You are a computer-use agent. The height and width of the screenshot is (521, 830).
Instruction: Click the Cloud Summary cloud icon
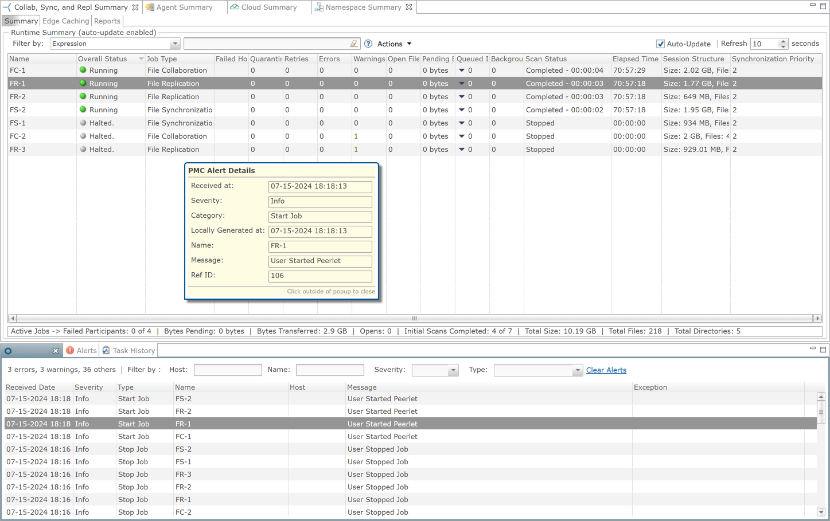[235, 7]
